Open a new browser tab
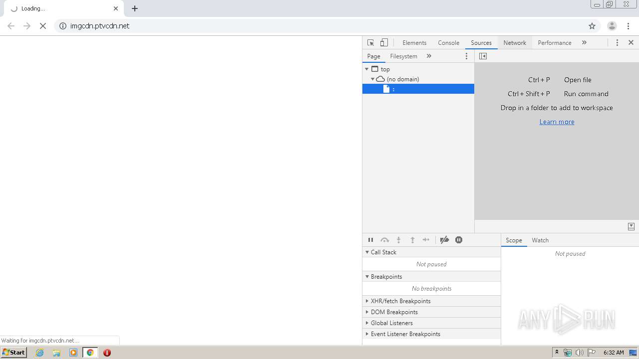 [x=135, y=8]
